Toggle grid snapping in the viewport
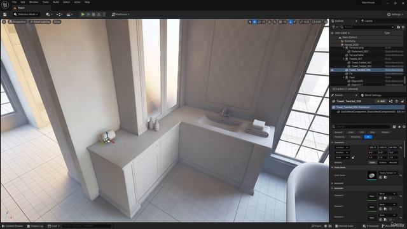This screenshot has height=229, width=407. pyautogui.click(x=280, y=22)
